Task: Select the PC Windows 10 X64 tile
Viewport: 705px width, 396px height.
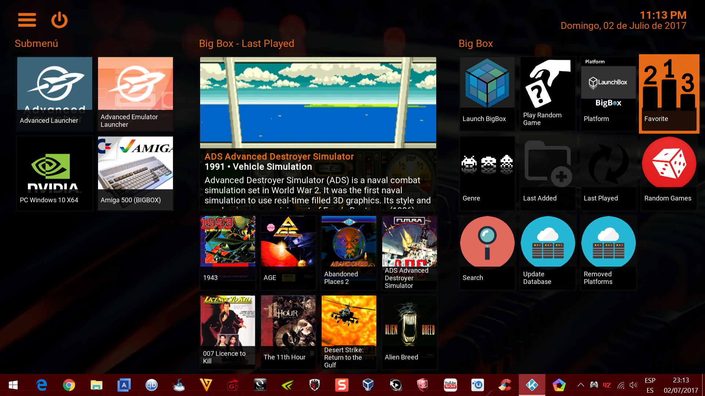Action: coord(55,173)
